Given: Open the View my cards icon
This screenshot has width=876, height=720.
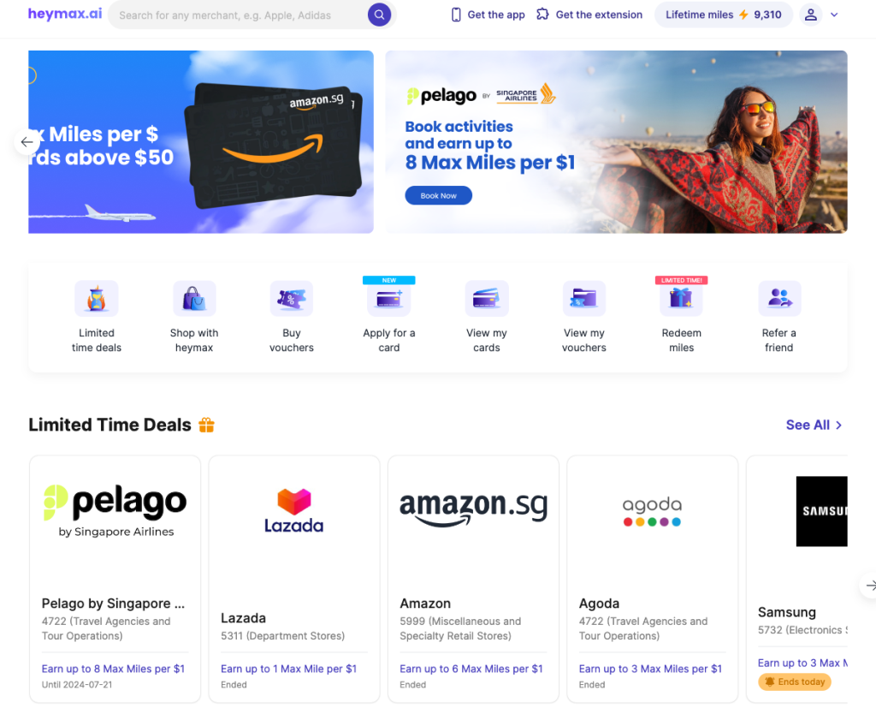Looking at the screenshot, I should tap(487, 299).
